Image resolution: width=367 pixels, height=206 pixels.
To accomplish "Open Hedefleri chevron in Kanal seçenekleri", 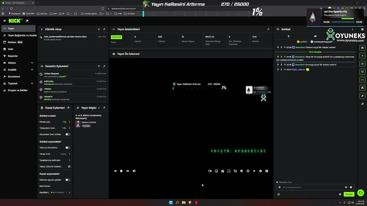I will [x=69, y=193].
